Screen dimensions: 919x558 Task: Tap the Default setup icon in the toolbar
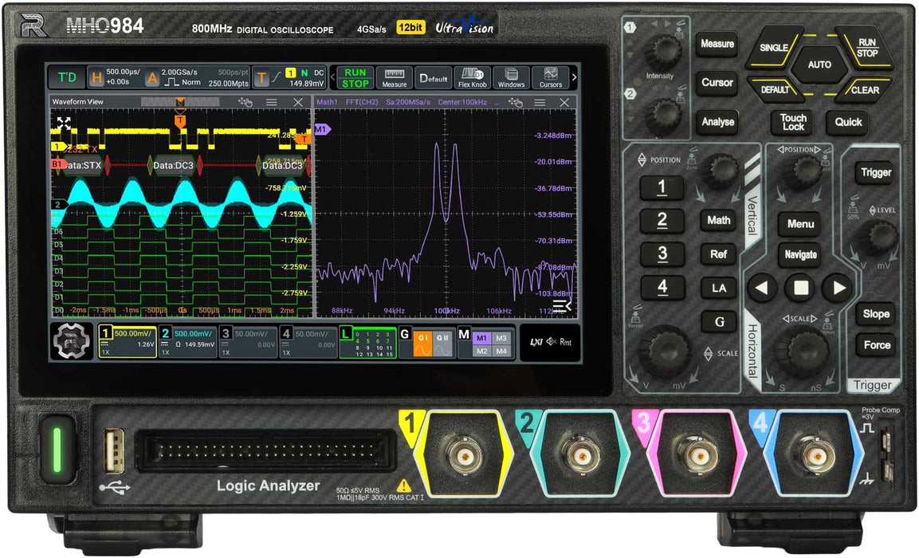434,77
